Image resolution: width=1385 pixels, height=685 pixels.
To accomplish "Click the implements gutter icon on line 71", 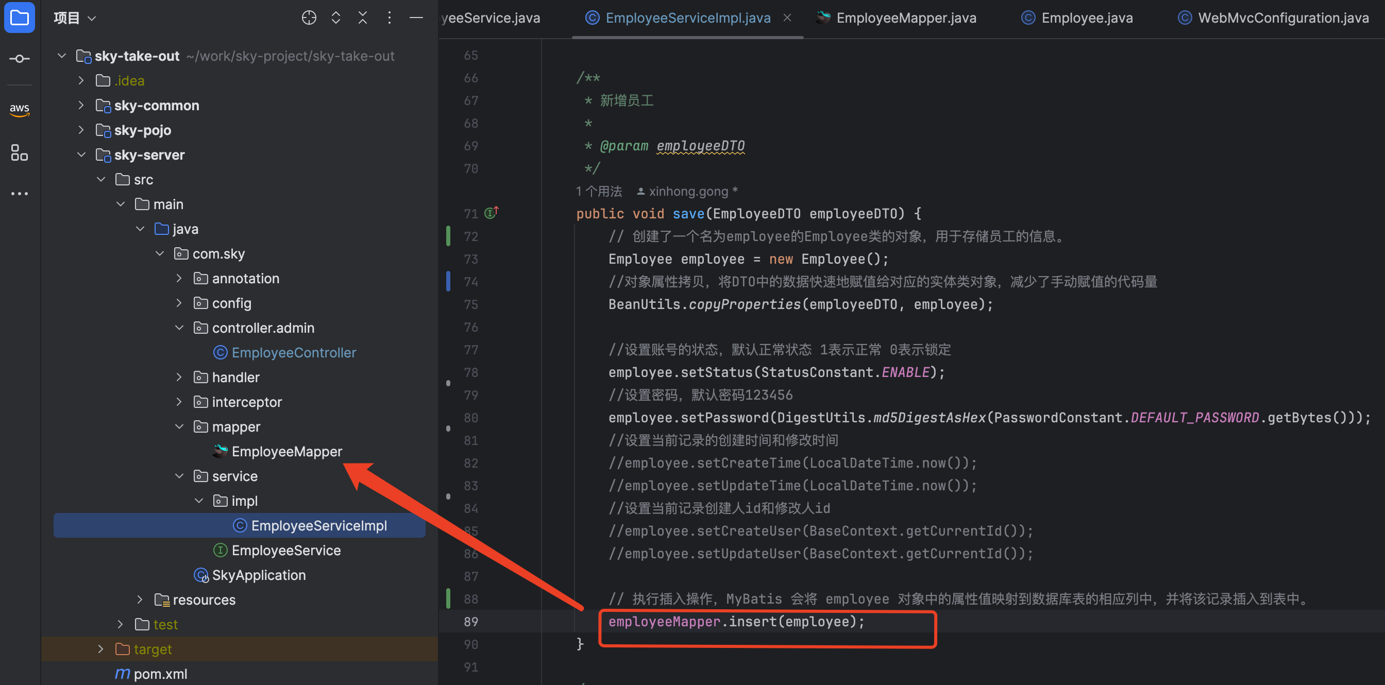I will click(492, 213).
